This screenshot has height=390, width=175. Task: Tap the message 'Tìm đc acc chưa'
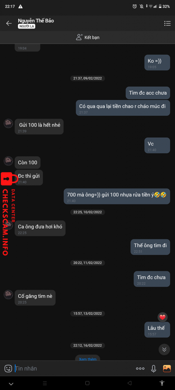148,93
